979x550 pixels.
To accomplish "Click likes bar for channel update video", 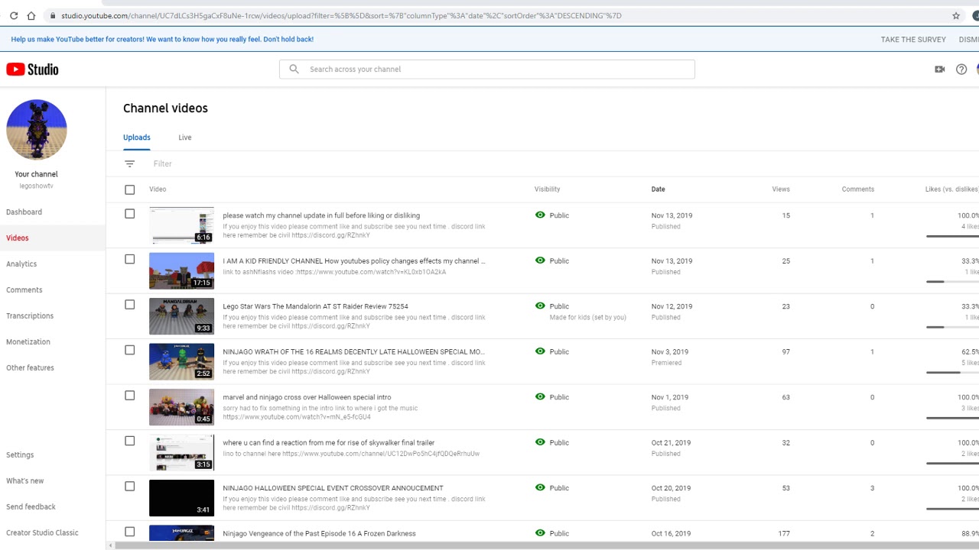I will coord(952,236).
